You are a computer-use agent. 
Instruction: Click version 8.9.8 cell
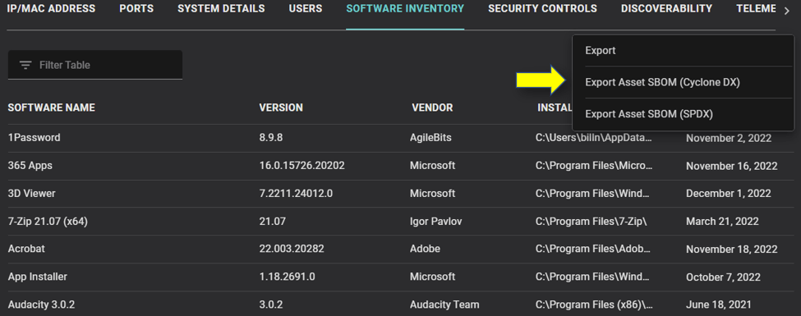click(272, 138)
